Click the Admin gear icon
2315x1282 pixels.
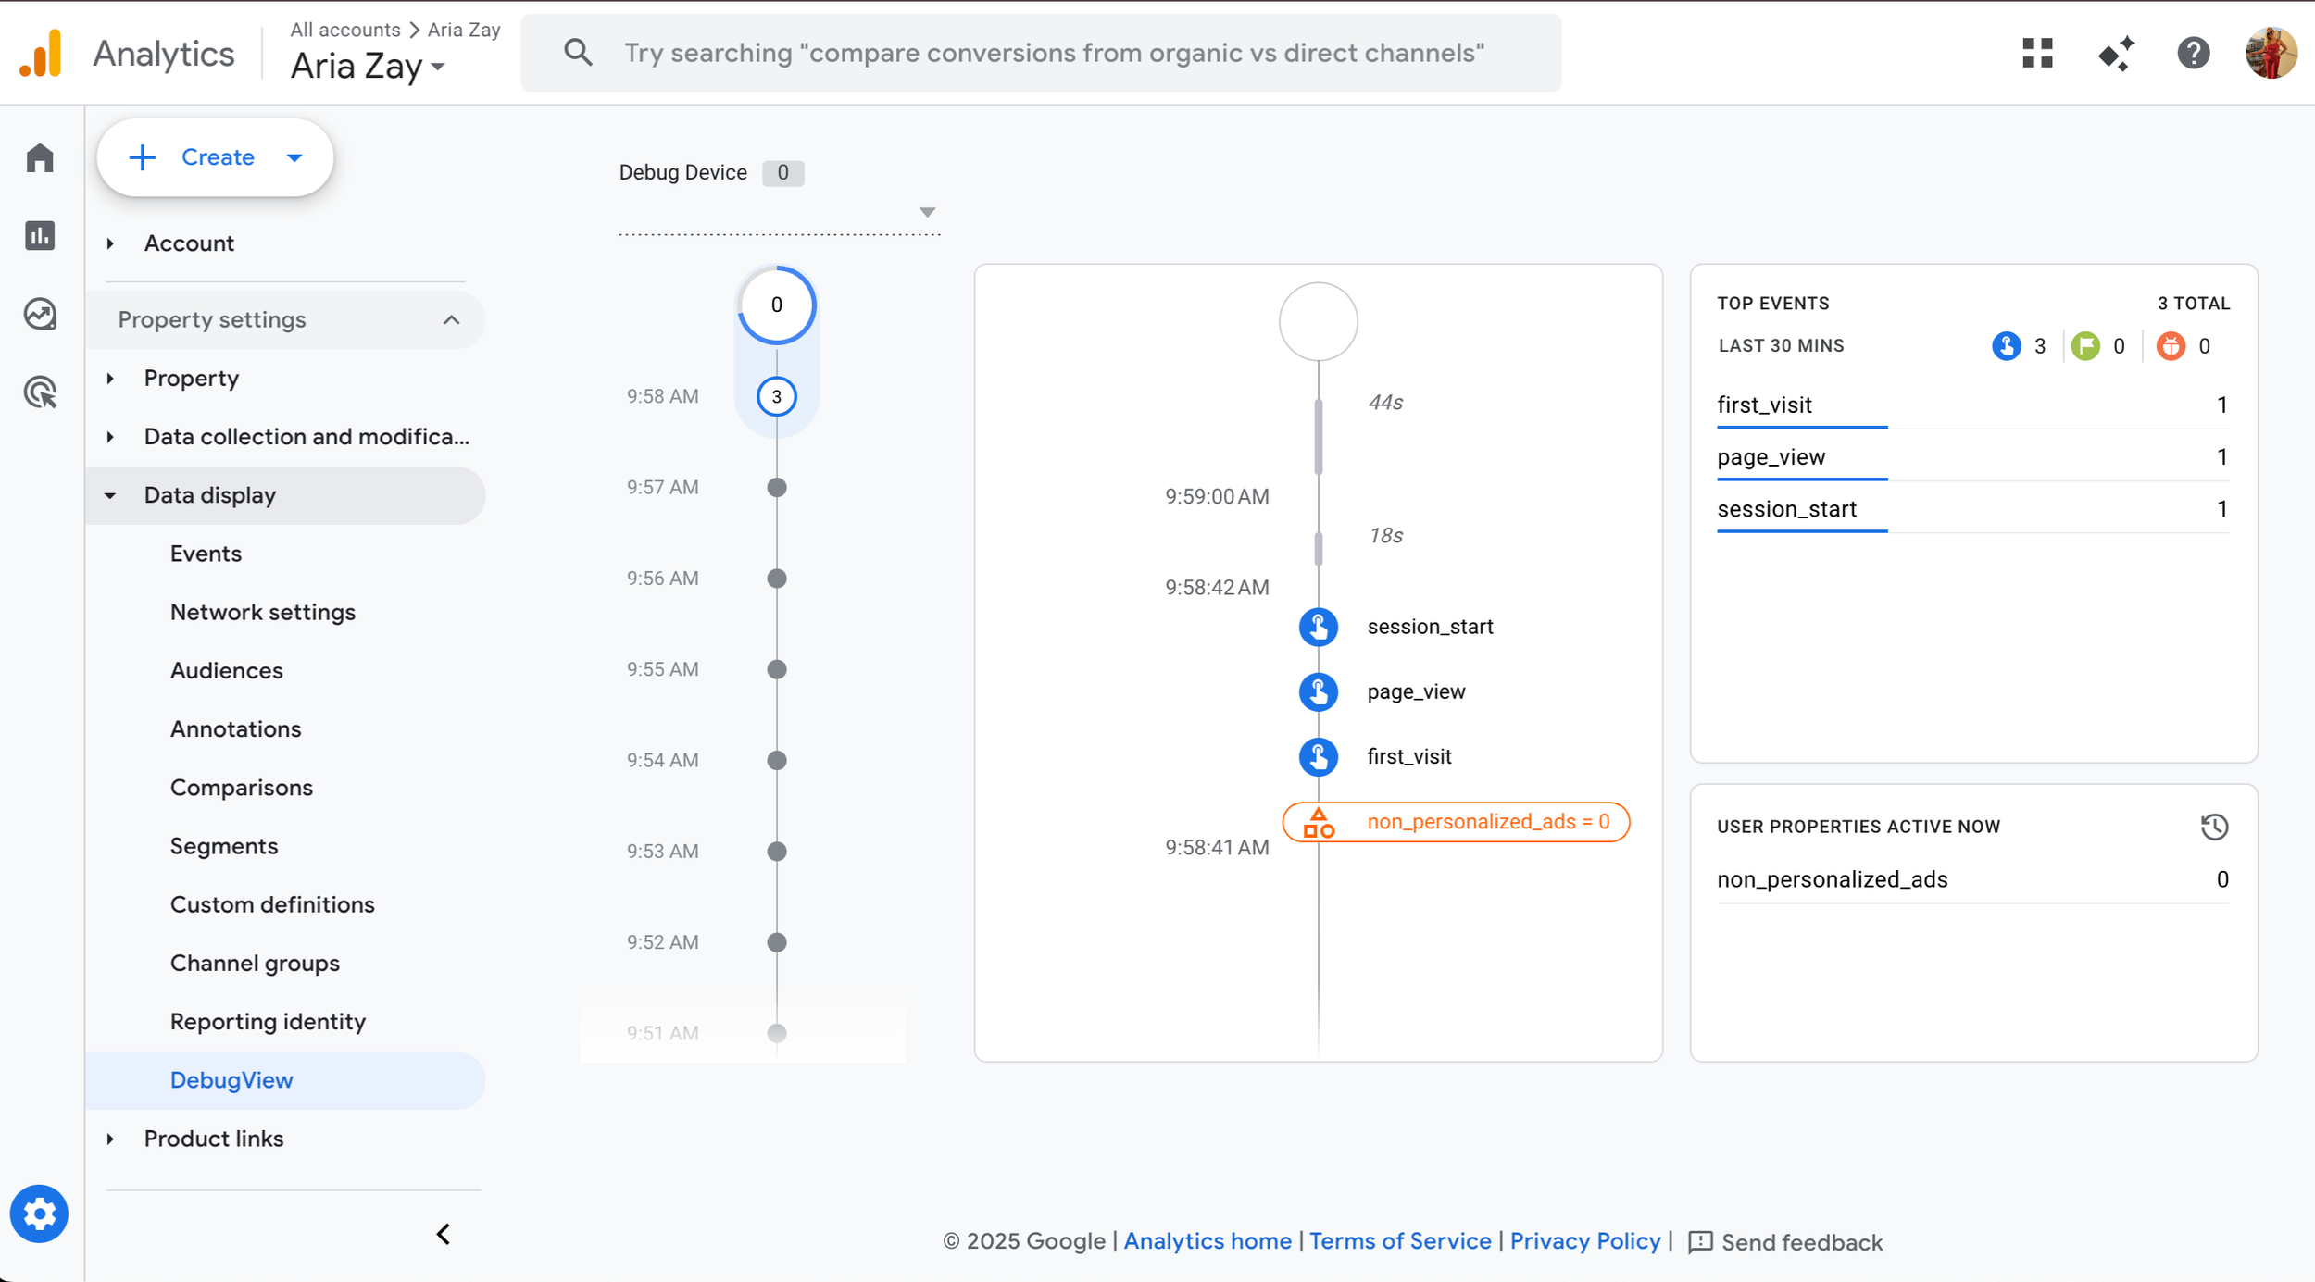point(39,1214)
